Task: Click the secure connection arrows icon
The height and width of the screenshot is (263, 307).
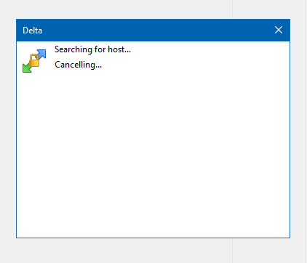Action: point(34,61)
